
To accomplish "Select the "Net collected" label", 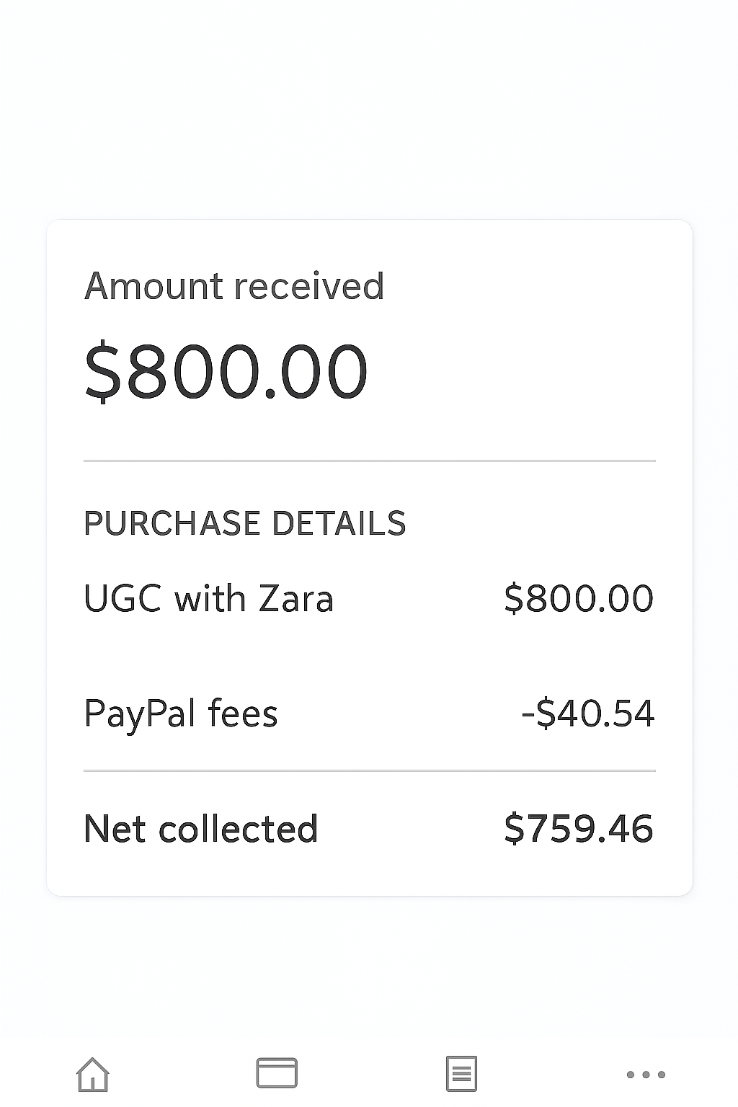I will (x=200, y=829).
